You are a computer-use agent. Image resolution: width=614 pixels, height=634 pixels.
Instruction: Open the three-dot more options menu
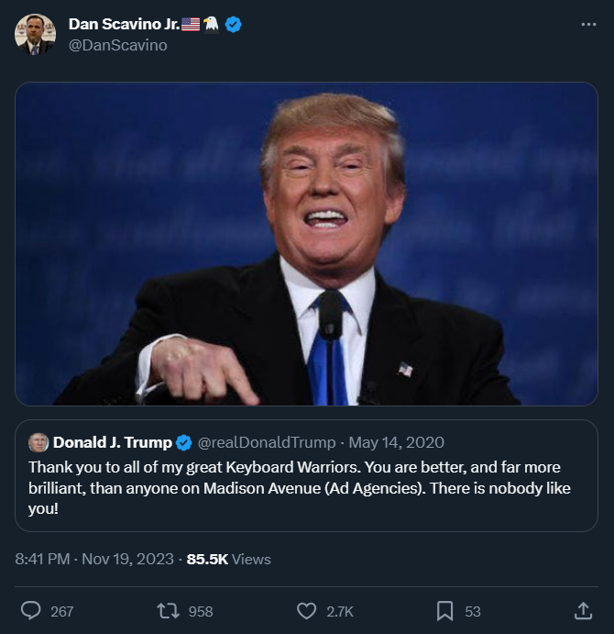point(588,25)
